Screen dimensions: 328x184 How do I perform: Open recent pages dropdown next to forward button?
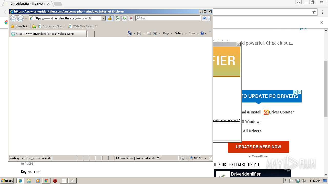tap(26, 18)
